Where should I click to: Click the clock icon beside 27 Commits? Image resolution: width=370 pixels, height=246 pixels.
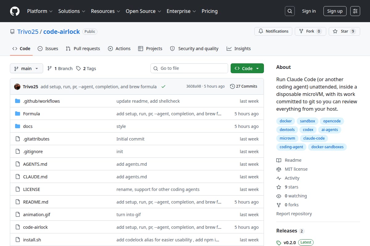click(x=232, y=86)
